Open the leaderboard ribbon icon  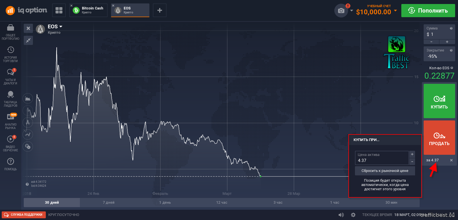(x=11, y=94)
